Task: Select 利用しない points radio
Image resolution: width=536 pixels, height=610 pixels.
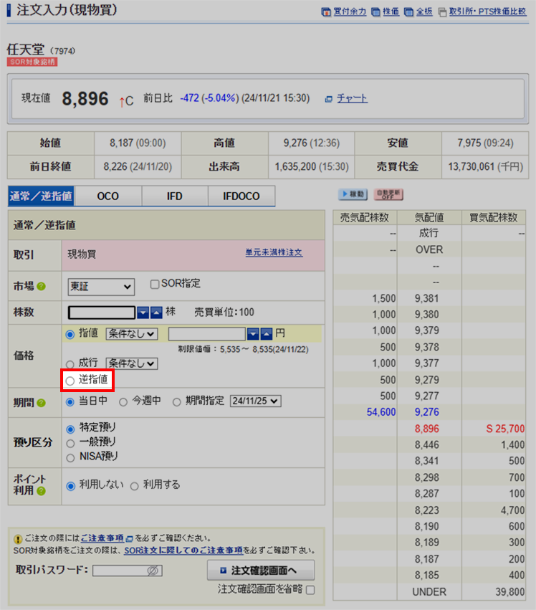Action: point(71,486)
